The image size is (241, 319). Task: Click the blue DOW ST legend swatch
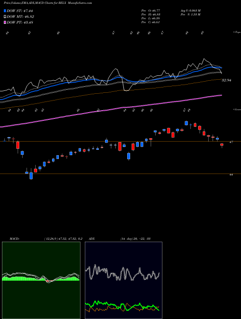[x=5, y=11]
